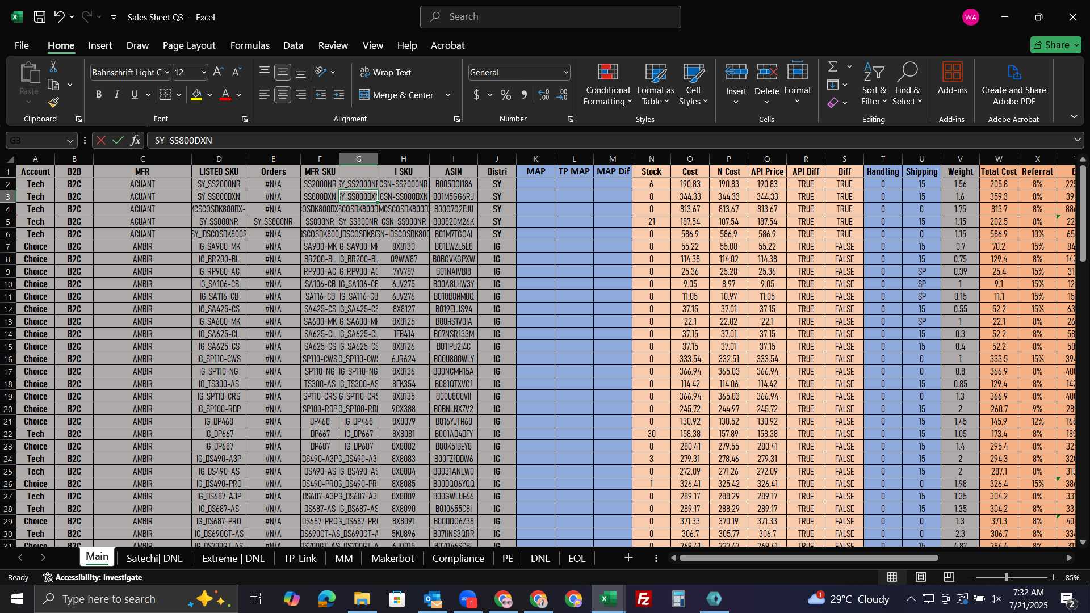The image size is (1090, 613).
Task: Switch to the Compliance sheet tab
Action: coord(458,559)
